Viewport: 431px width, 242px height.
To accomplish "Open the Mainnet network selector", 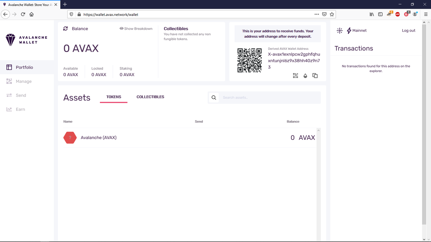I will [x=357, y=30].
